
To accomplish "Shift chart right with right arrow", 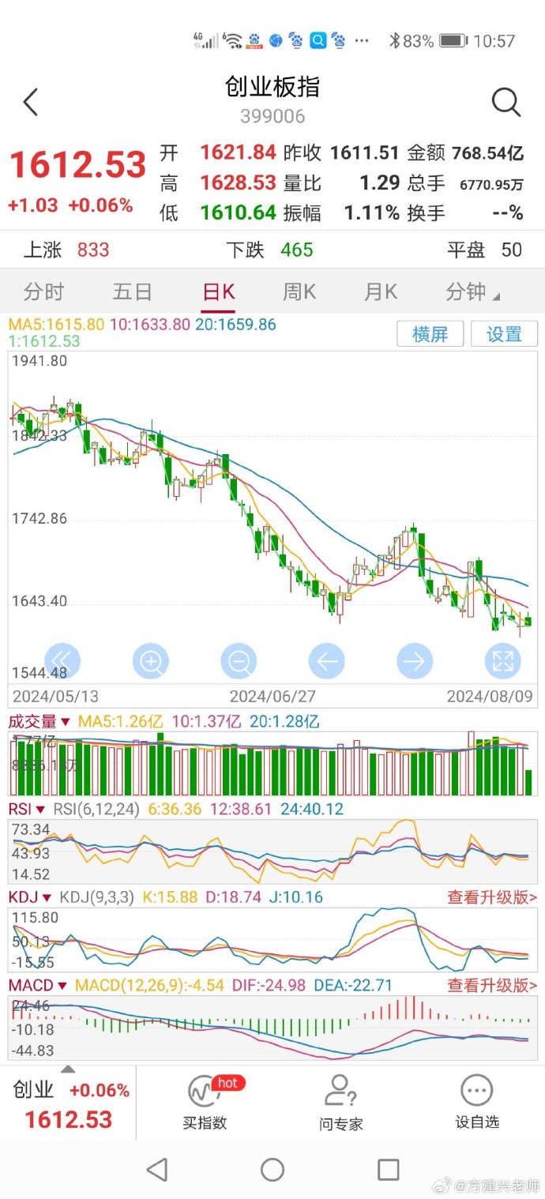I will click(415, 660).
